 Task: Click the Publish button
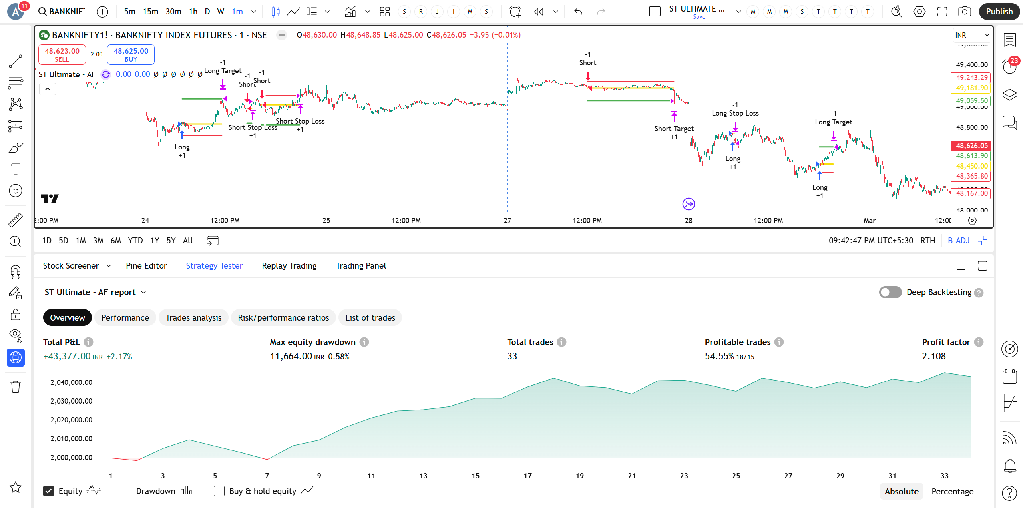[999, 12]
